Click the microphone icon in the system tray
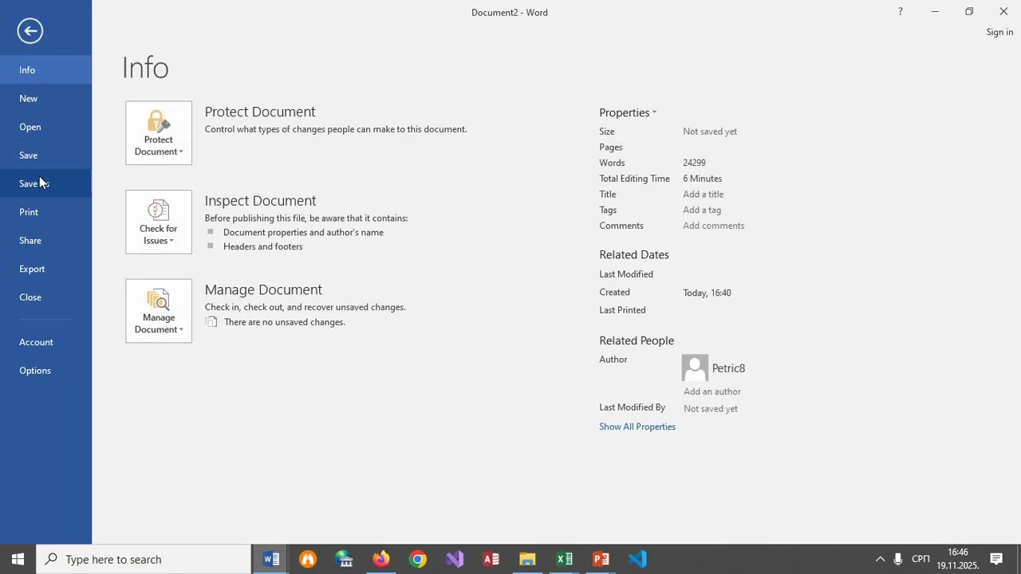Viewport: 1021px width, 574px height. pyautogui.click(x=898, y=559)
